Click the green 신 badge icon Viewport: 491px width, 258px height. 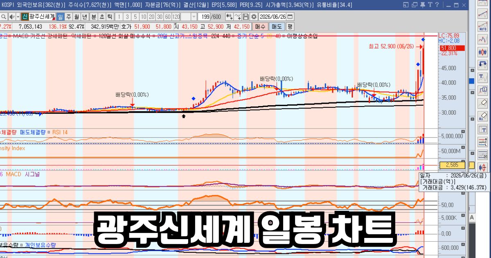click(25, 16)
